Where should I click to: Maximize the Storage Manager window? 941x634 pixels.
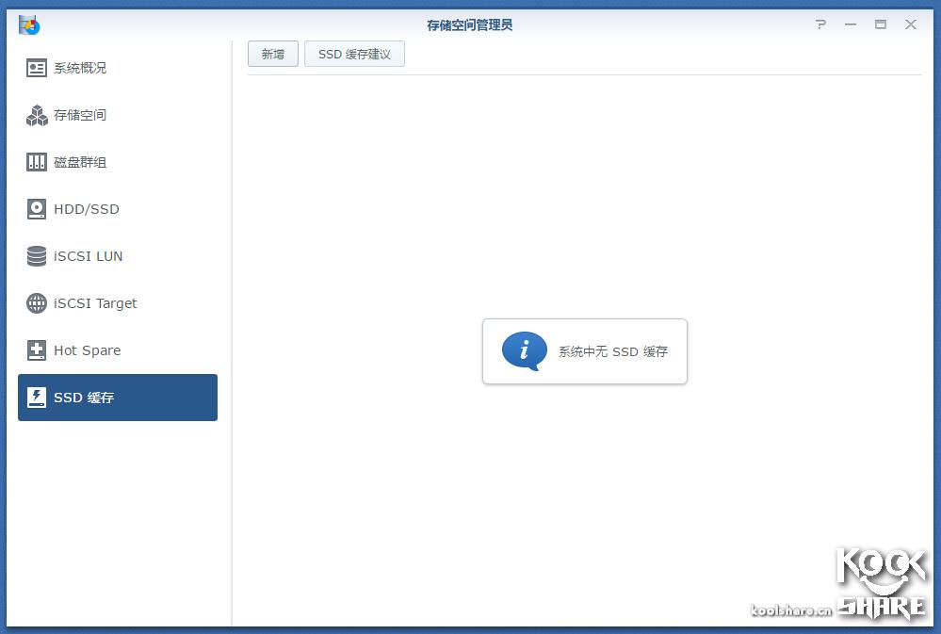[x=881, y=24]
